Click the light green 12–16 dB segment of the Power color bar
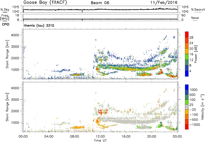 [187, 57]
